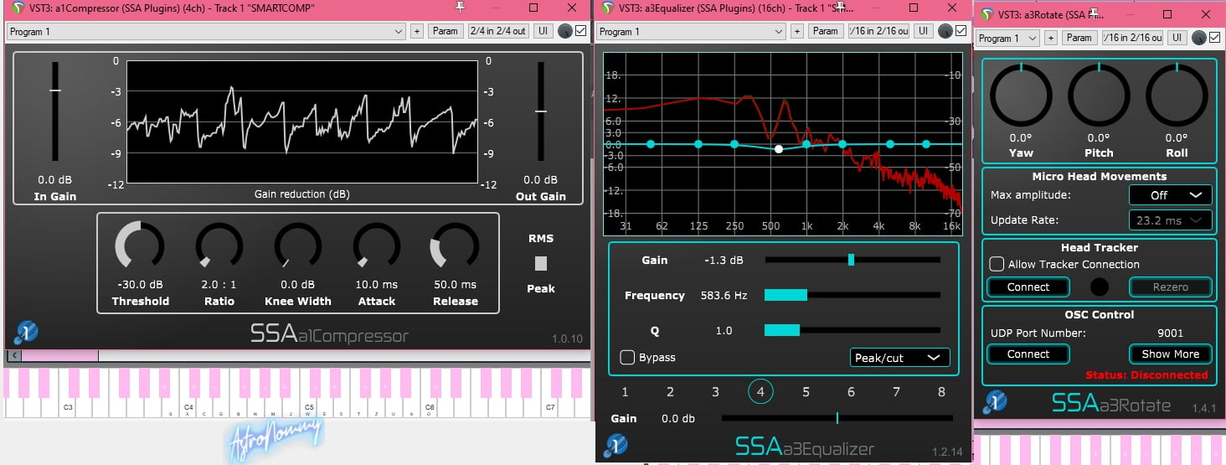Click the Yaw rotation knob

pyautogui.click(x=1020, y=95)
